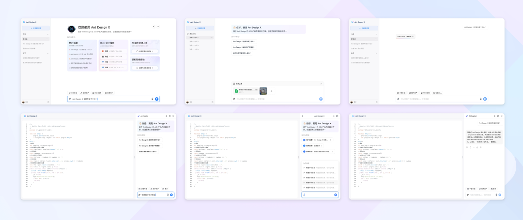Viewport: 523px width, 220px height.
Task: Click the xlsx file card in the file upload panel
Action: (x=246, y=91)
